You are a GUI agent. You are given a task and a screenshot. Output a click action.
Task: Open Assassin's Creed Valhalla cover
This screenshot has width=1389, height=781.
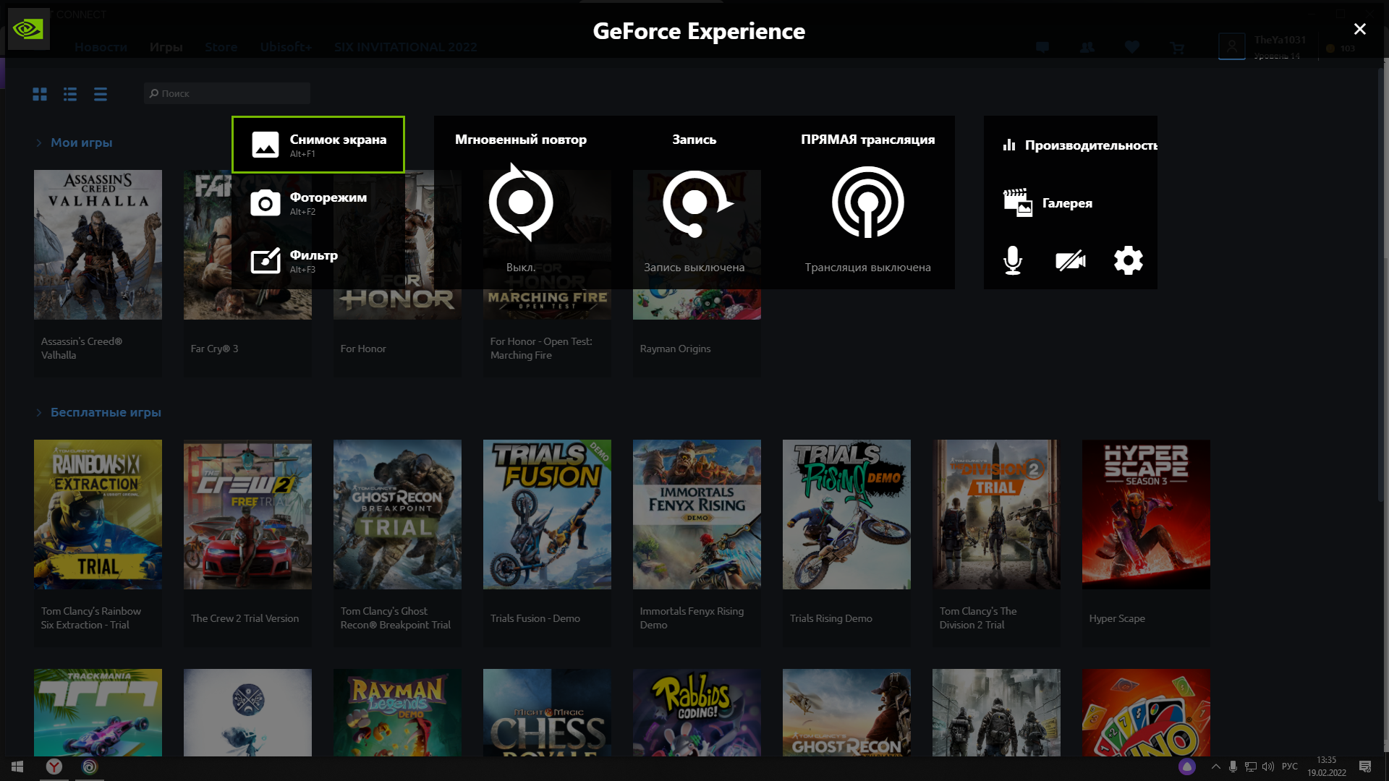(x=98, y=244)
